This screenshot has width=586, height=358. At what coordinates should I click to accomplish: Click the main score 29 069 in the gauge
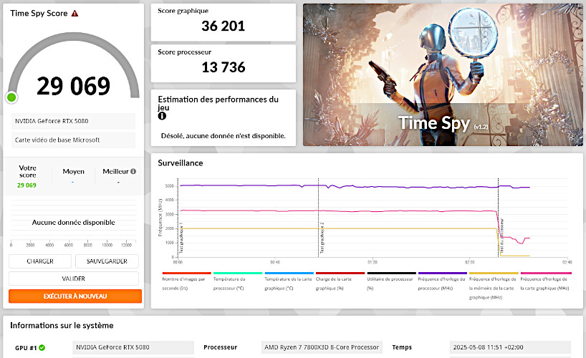coord(74,86)
